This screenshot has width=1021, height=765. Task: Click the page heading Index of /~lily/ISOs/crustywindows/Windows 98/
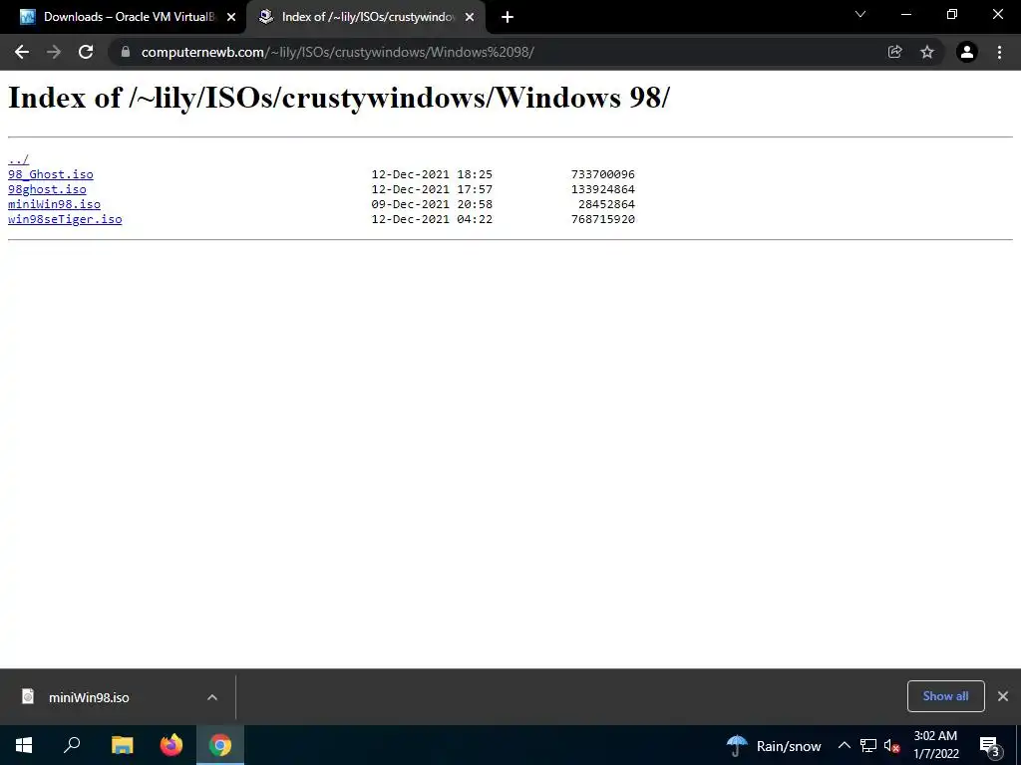tap(339, 98)
